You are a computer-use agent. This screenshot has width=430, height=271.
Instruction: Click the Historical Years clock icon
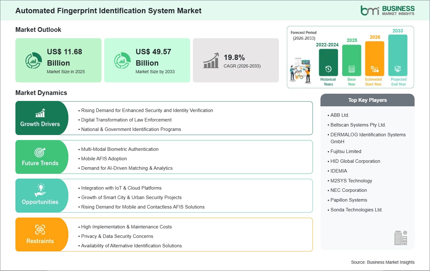point(328,69)
